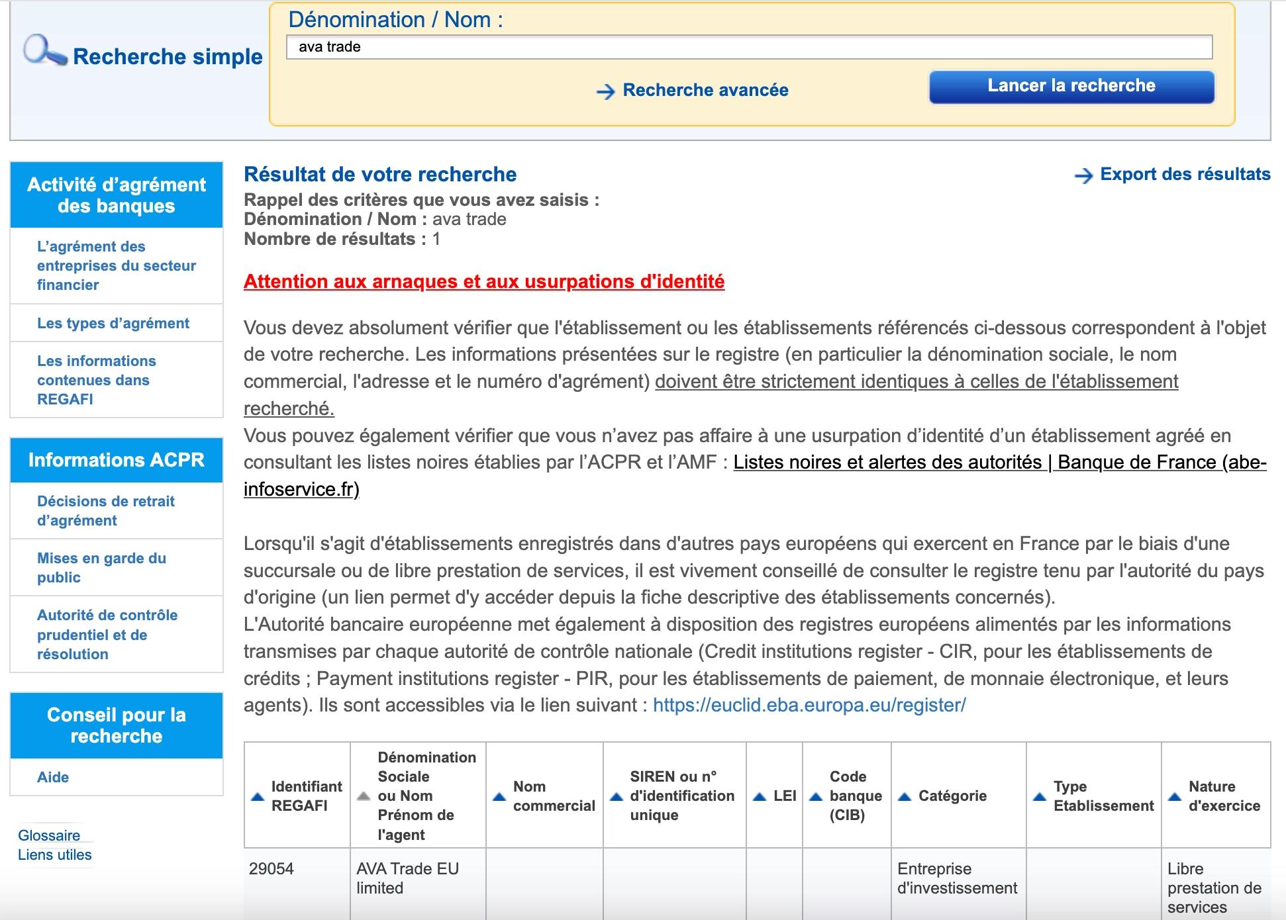This screenshot has width=1286, height=920.
Task: Sort the Identifiant REGAFI column with its arrow
Action: 258,796
